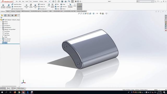Screen dimensions: 167x94
Task: Apply the Fillet feature tool
Action: pyautogui.click(x=49, y=5)
